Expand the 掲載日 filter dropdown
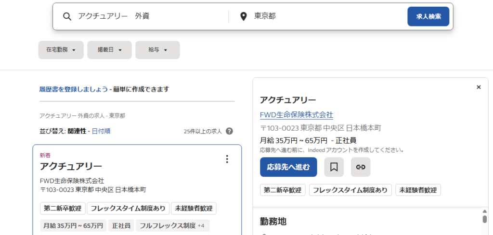This screenshot has width=493, height=235. (109, 50)
